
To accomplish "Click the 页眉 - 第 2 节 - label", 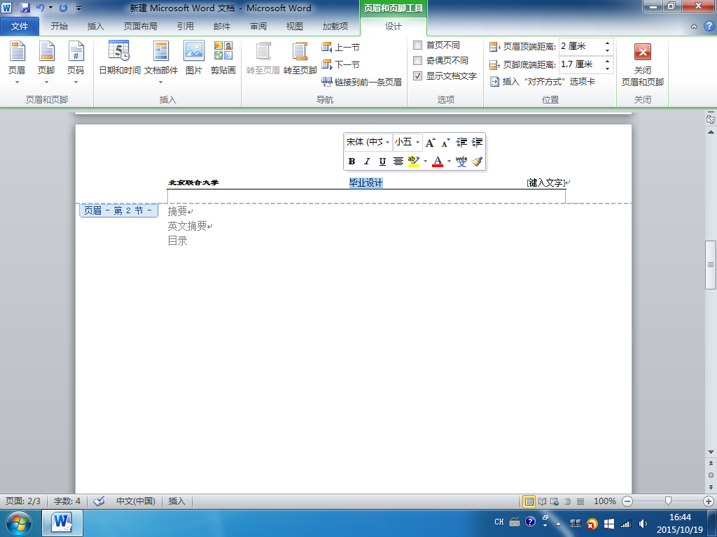I will (x=118, y=210).
